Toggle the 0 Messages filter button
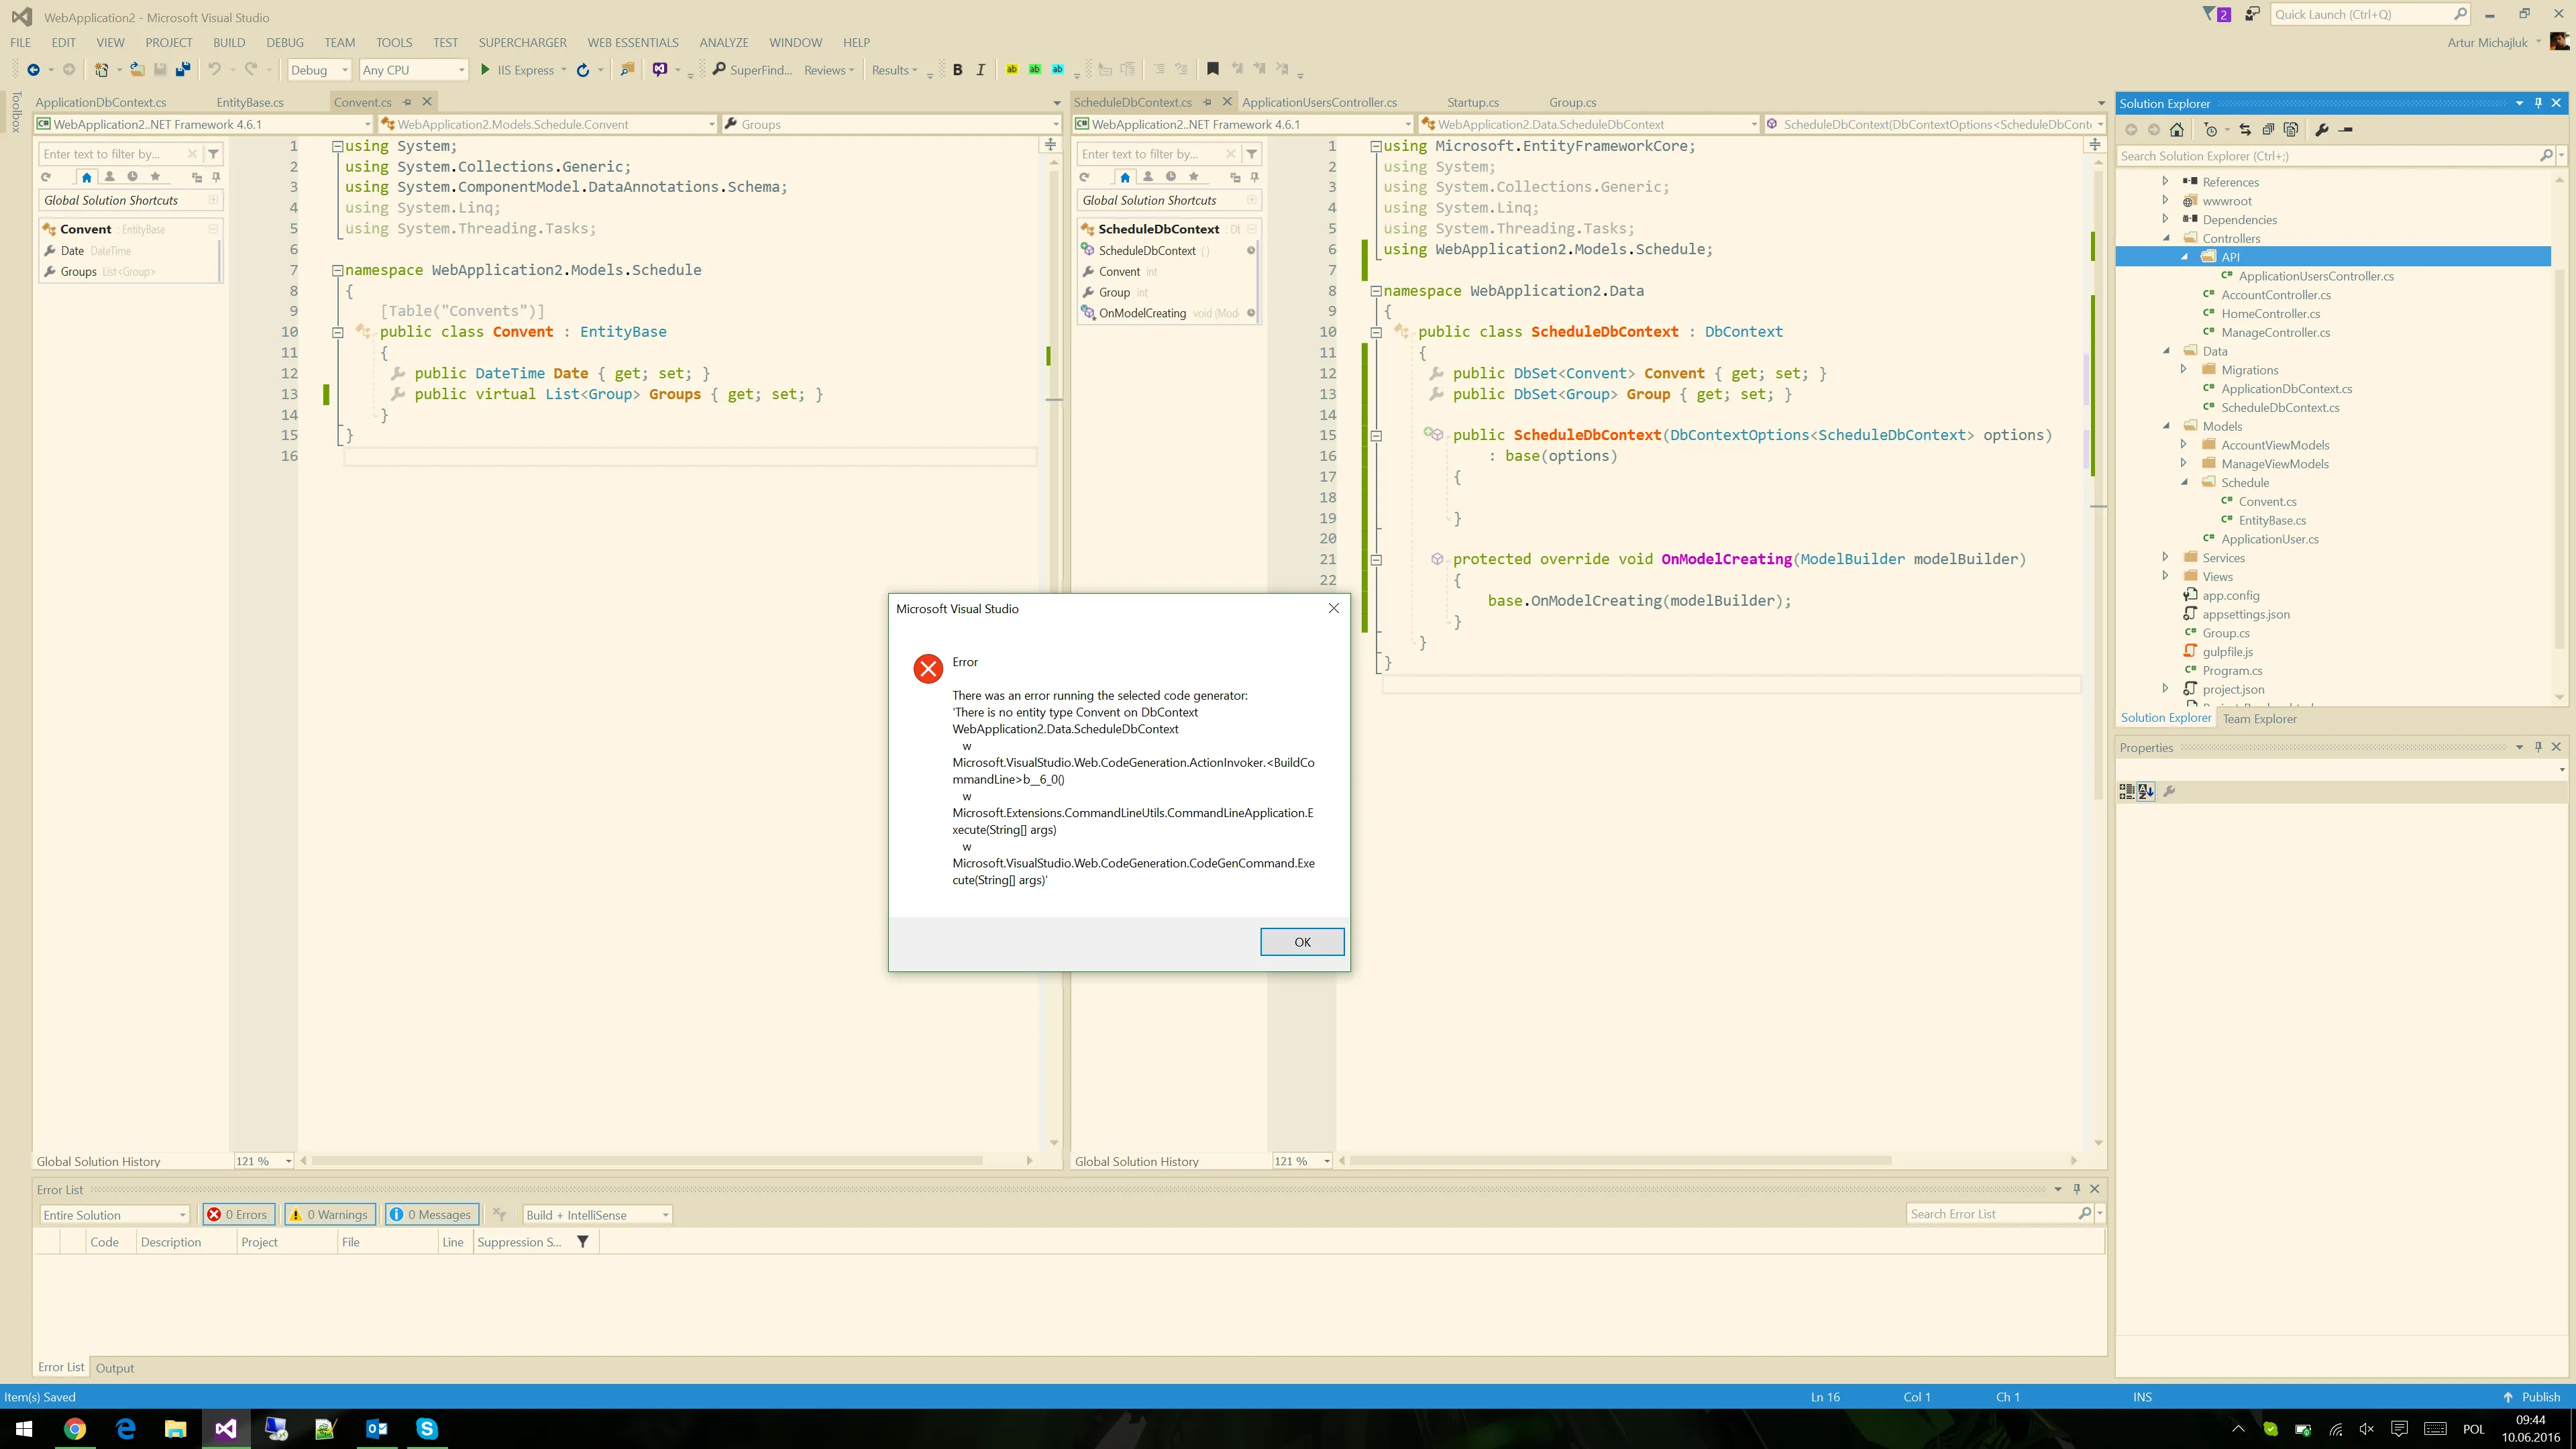The width and height of the screenshot is (2576, 1449). click(431, 1214)
